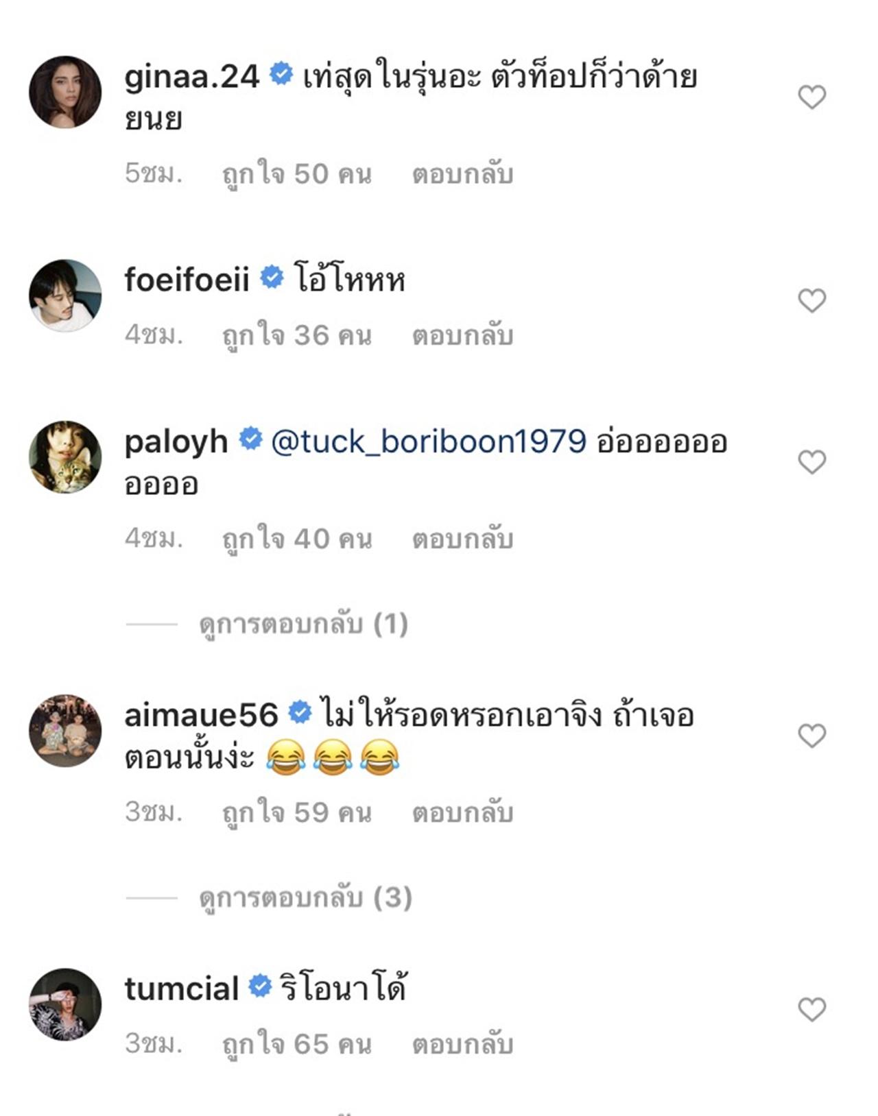878x1116 pixels.
Task: Reply to tumcial's comment
Action: point(462,1044)
